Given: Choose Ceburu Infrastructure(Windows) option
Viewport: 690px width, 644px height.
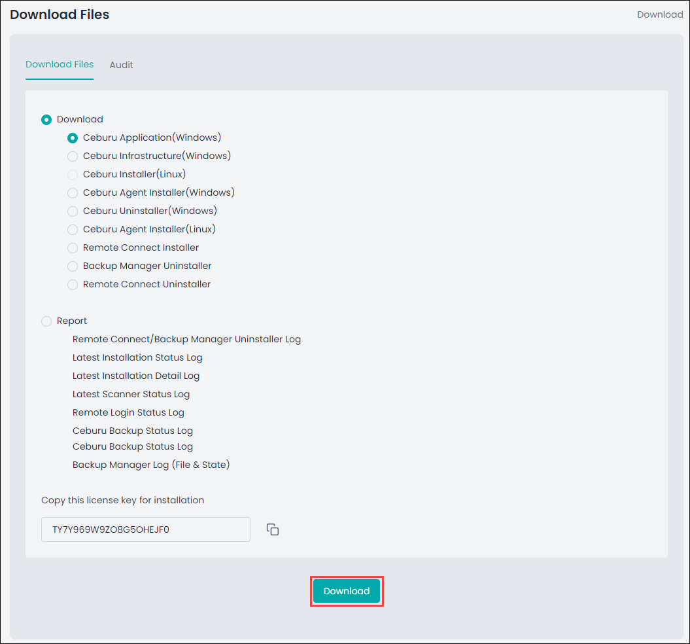Looking at the screenshot, I should (73, 156).
